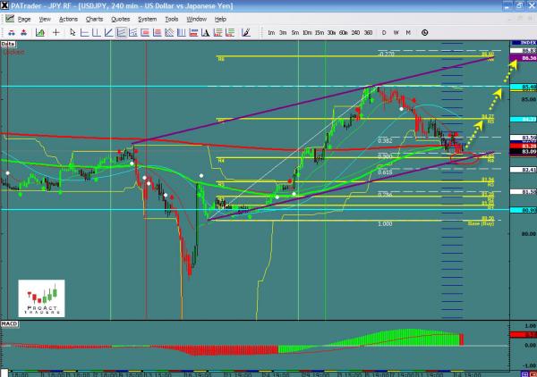Click the D daily timeframe button

click(384, 32)
